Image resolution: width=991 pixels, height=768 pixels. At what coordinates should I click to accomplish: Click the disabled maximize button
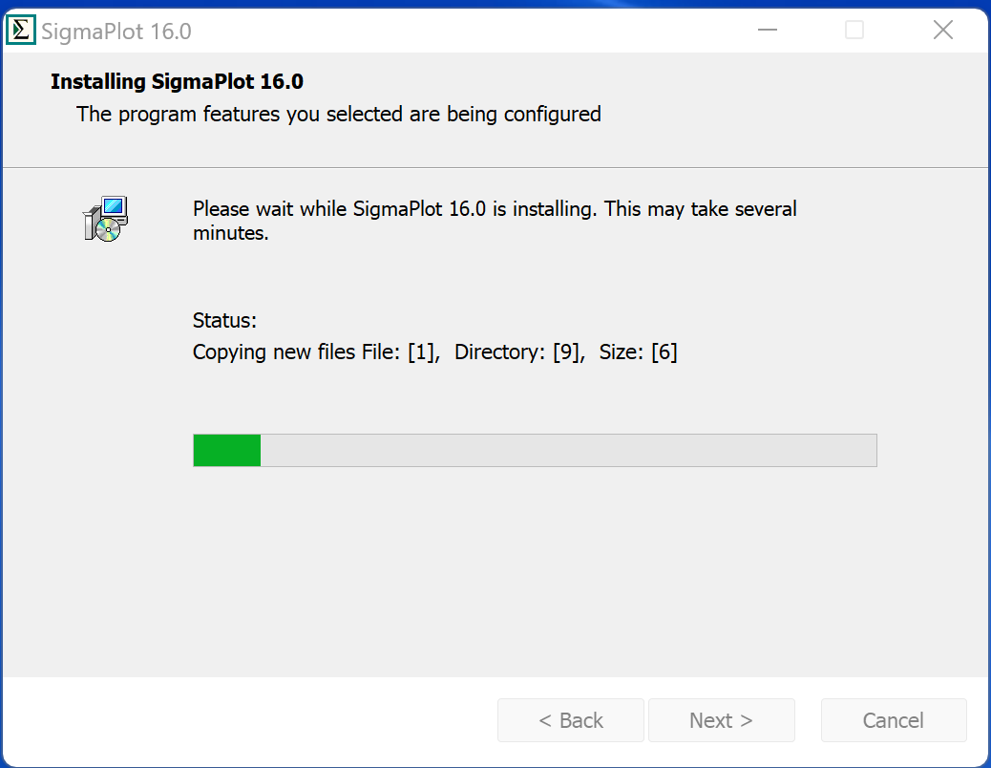[854, 30]
